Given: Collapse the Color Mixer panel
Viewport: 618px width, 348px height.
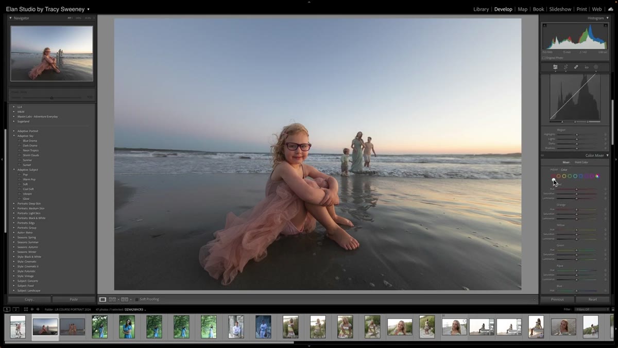Looking at the screenshot, I should point(607,155).
